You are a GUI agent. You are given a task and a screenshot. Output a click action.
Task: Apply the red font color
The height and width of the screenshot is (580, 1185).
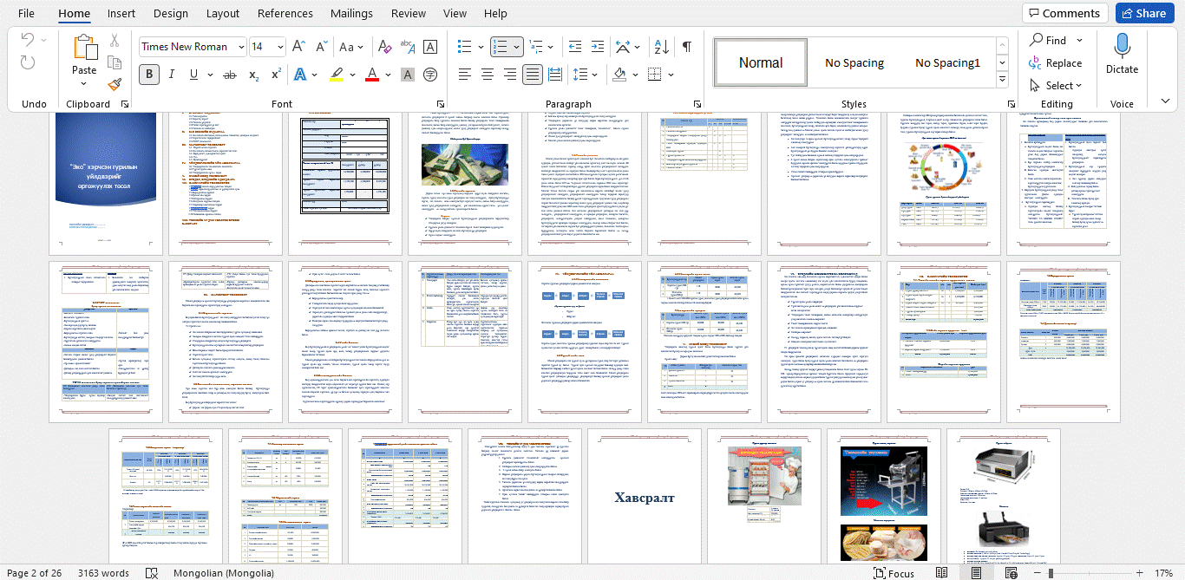point(371,75)
